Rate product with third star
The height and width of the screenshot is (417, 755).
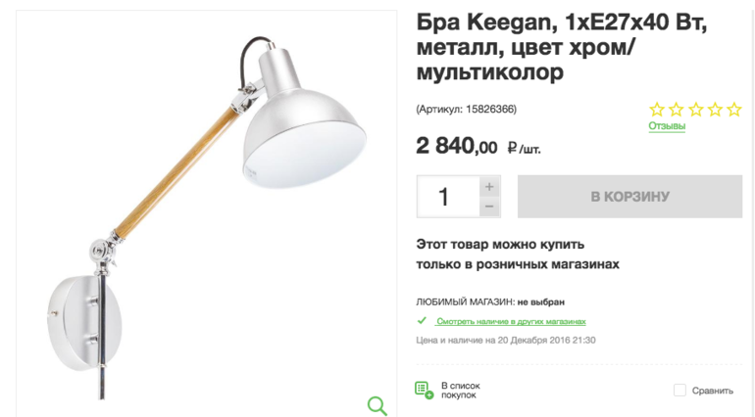(695, 110)
